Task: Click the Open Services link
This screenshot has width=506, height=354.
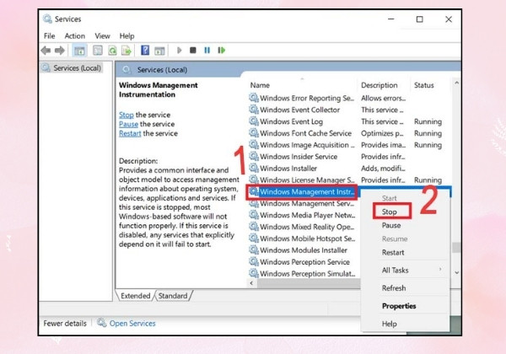Action: pyautogui.click(x=132, y=323)
